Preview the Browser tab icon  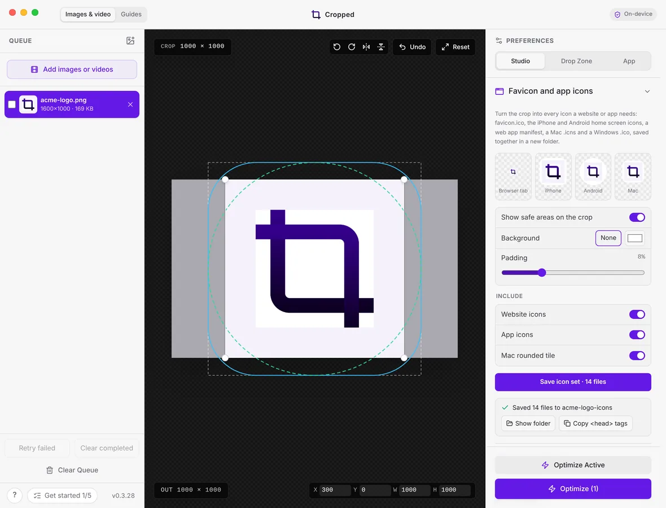pos(513,176)
